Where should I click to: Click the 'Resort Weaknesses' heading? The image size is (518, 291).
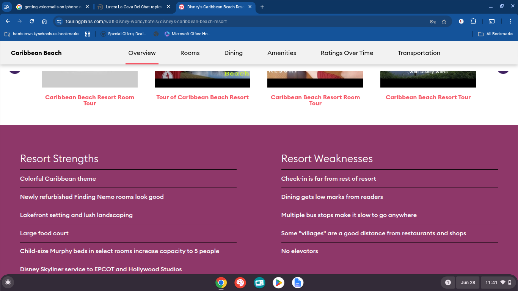[x=327, y=158]
